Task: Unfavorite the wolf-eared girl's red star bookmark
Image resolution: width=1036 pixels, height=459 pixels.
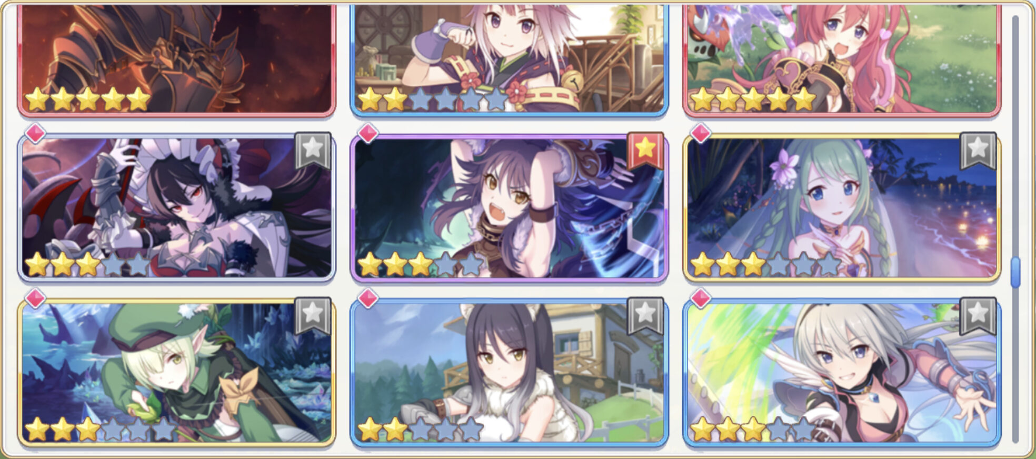Action: 645,151
